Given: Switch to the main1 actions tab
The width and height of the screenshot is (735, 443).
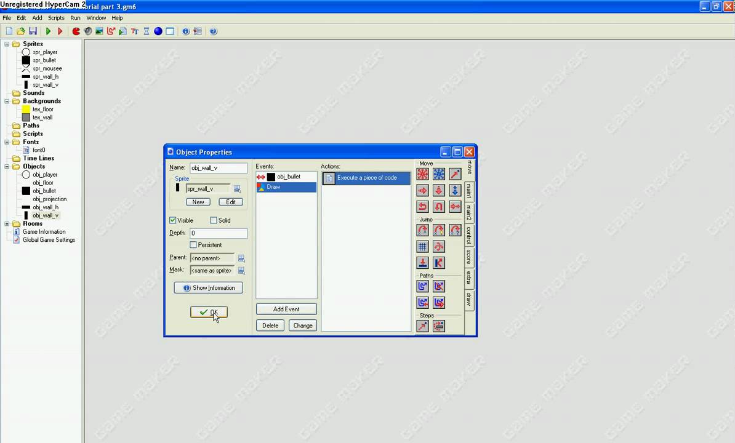Looking at the screenshot, I should point(469,191).
